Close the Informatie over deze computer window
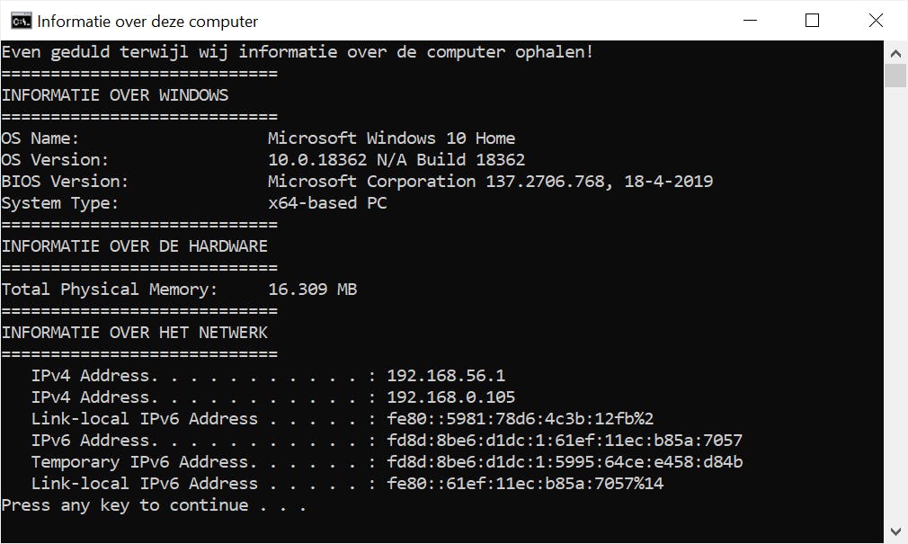908x544 pixels. click(875, 21)
